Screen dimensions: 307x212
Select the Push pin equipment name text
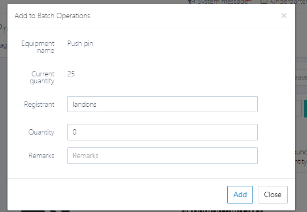(80, 44)
